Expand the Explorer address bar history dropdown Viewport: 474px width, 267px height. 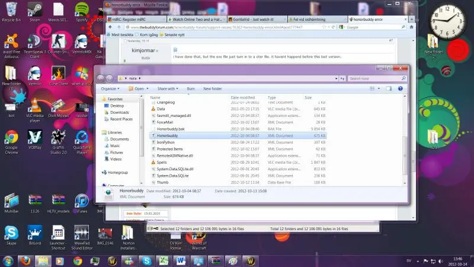pos(336,78)
